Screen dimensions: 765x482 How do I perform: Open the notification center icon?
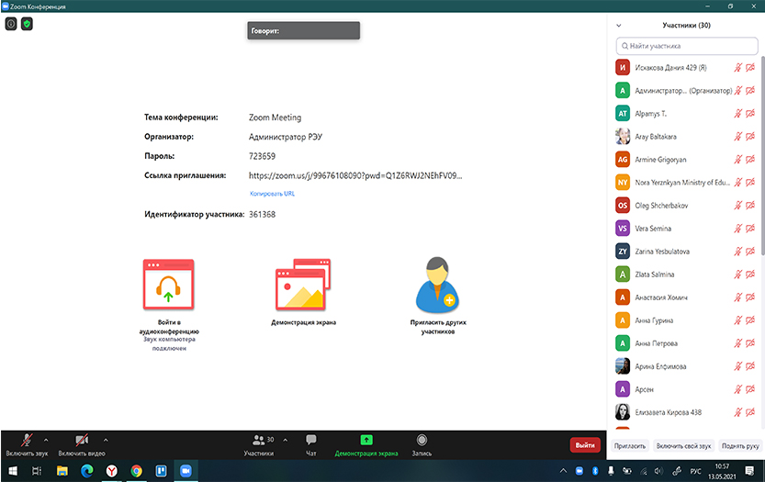749,471
